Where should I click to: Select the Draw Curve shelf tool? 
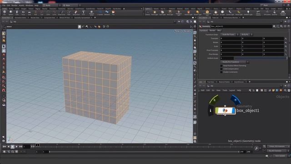coord(62,13)
